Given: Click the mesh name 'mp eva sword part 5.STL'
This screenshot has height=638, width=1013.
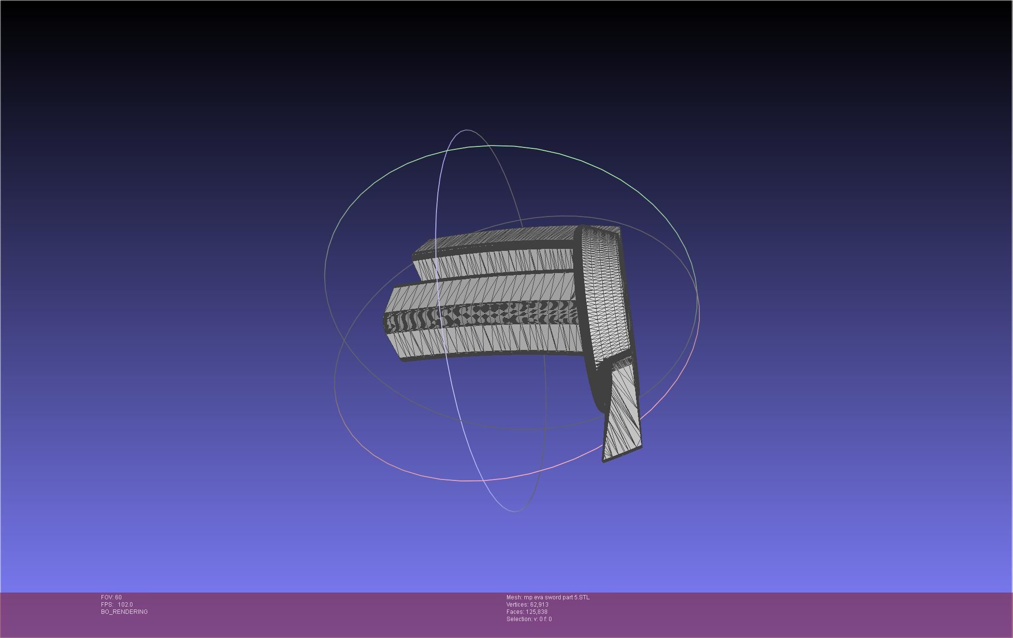Looking at the screenshot, I should pyautogui.click(x=556, y=597).
